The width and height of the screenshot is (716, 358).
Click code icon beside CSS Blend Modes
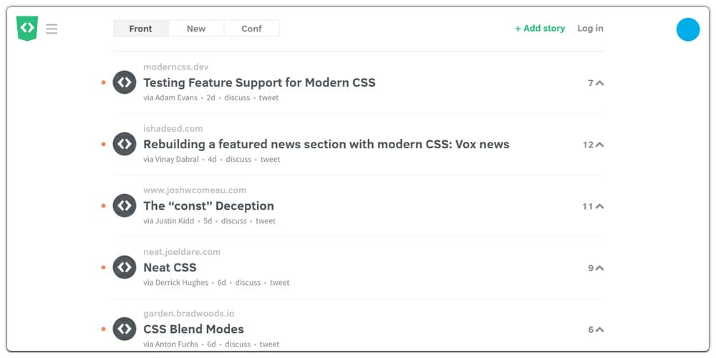[x=125, y=329]
